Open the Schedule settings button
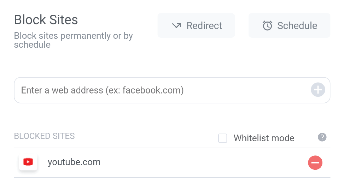The width and height of the screenshot is (338, 179). pos(289,25)
